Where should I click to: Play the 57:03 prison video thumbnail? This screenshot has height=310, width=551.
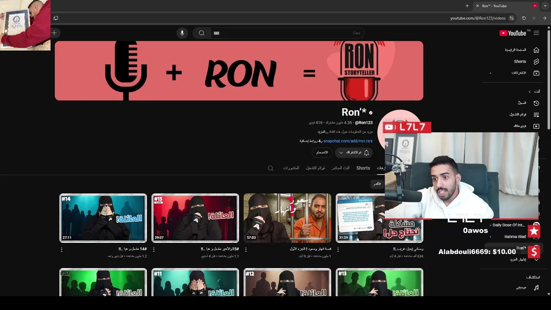point(287,218)
